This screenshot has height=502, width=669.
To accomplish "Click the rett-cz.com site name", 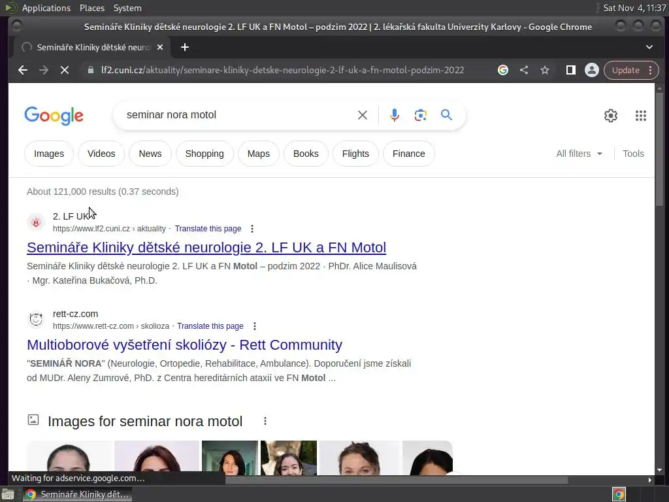I will (x=76, y=314).
